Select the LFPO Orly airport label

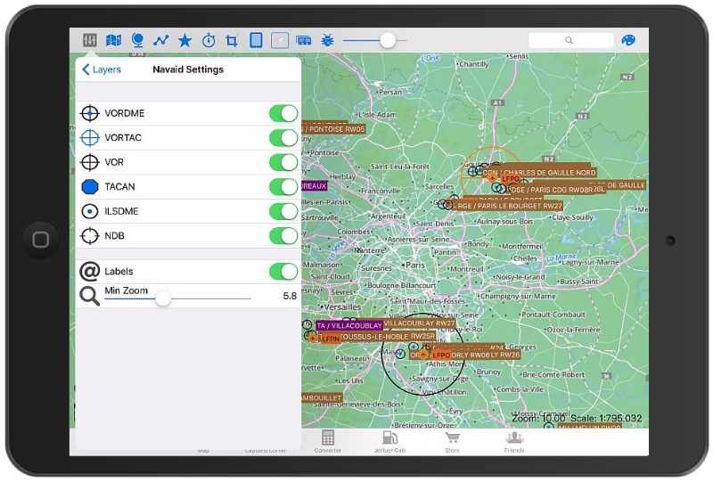click(x=441, y=355)
